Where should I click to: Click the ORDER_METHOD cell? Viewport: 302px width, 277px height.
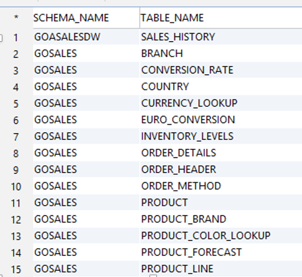(x=221, y=186)
